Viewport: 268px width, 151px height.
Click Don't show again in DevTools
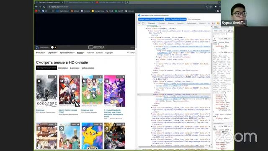[x=194, y=19]
